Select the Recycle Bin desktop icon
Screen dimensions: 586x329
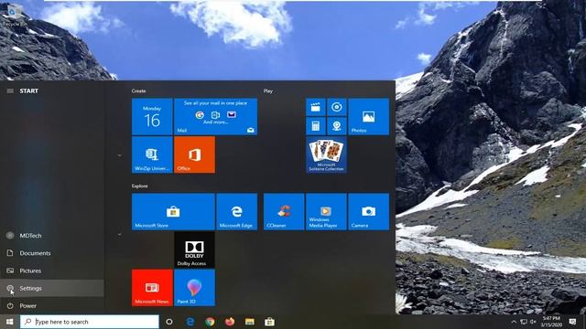(15, 16)
